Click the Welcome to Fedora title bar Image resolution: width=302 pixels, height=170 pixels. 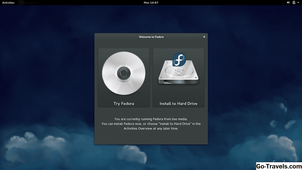click(x=151, y=37)
